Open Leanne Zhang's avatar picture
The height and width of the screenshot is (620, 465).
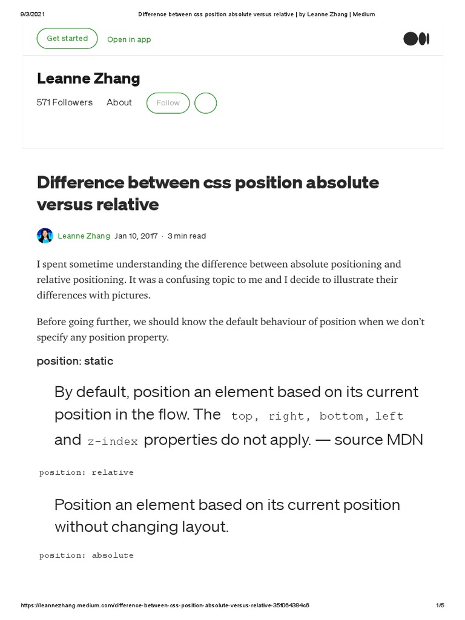tap(45, 236)
